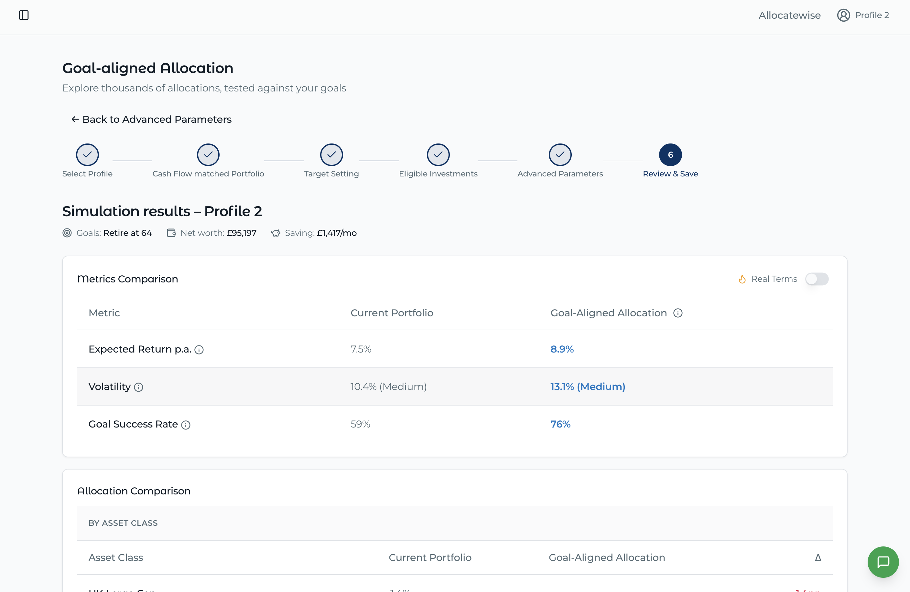
Task: Go back to Advanced Parameters
Action: click(x=151, y=119)
